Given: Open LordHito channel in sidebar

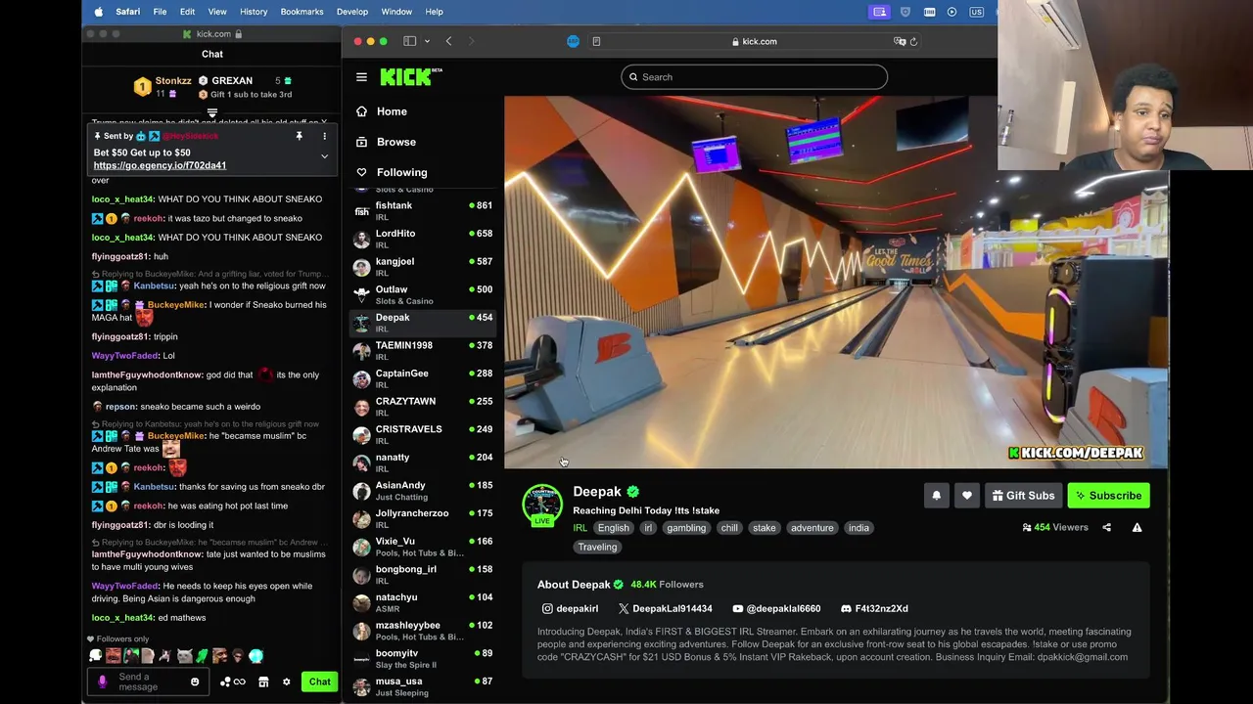Looking at the screenshot, I should click(423, 239).
